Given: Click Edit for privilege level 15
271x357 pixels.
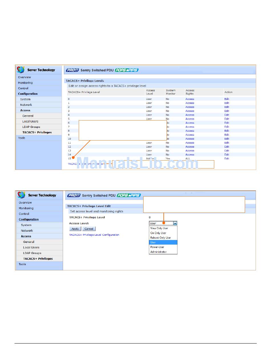Looking at the screenshot, I should coord(227,158).
